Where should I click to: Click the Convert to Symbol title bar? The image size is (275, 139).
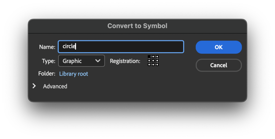point(137,26)
